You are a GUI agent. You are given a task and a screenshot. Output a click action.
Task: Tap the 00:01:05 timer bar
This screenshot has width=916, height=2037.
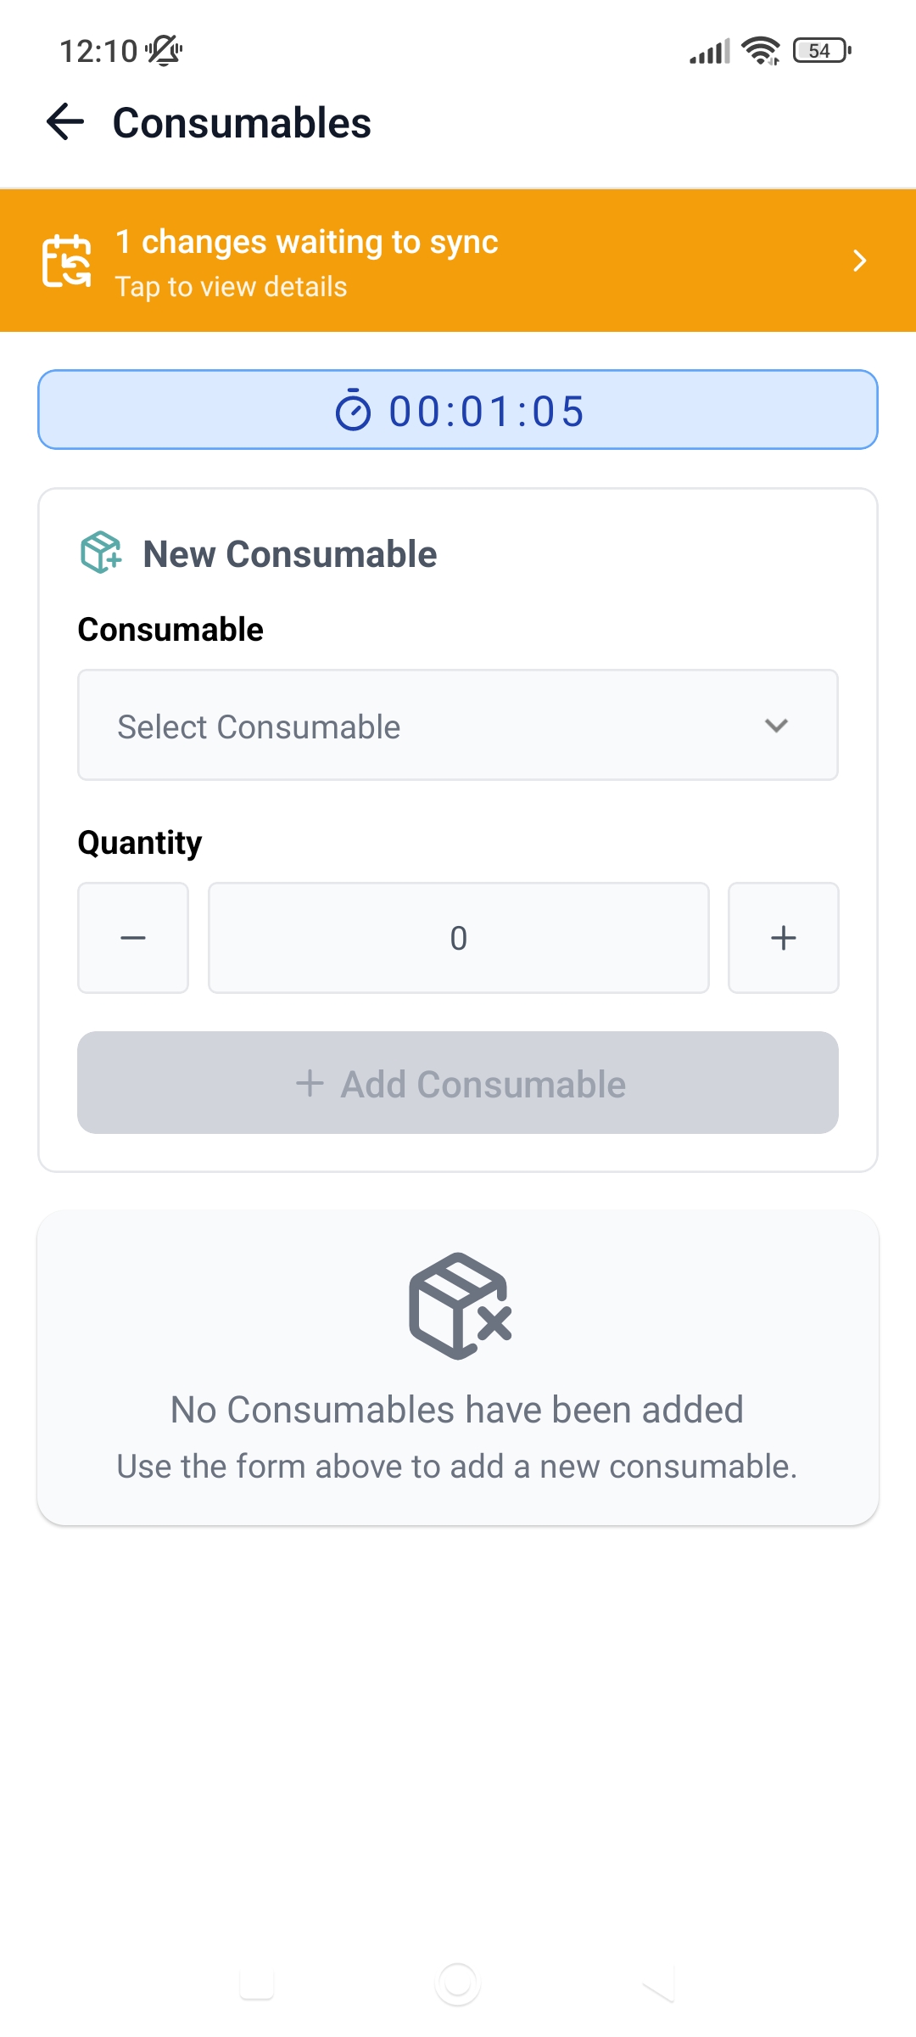click(x=458, y=410)
